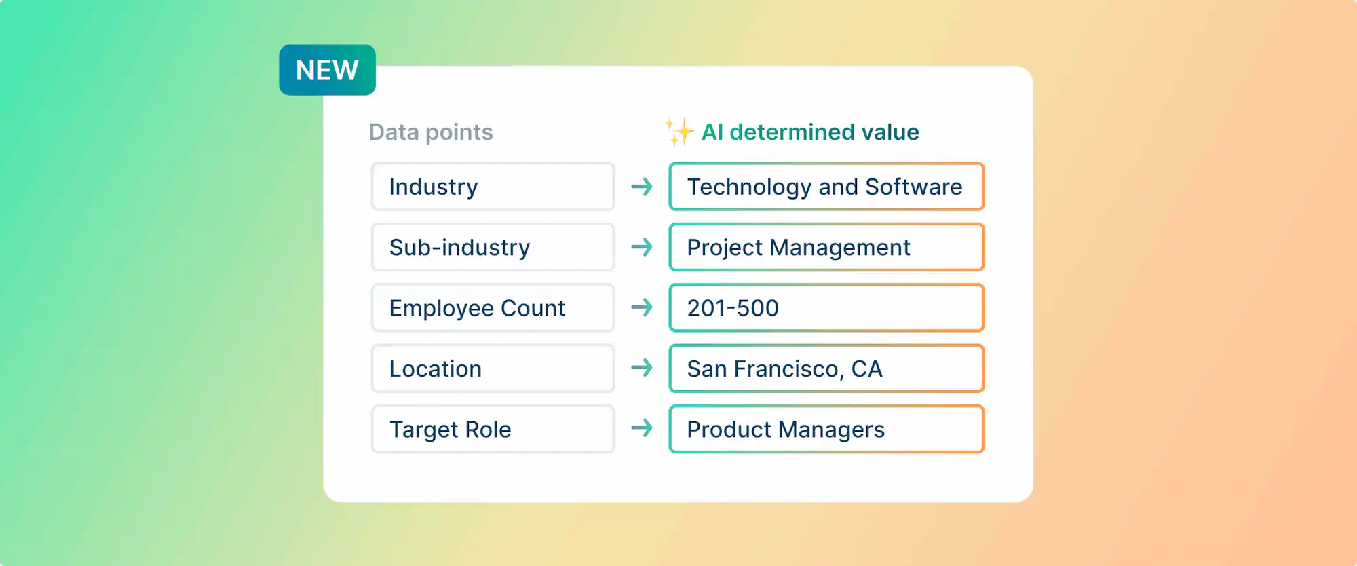This screenshot has width=1357, height=566.
Task: Select the Location data point field
Action: click(x=493, y=369)
